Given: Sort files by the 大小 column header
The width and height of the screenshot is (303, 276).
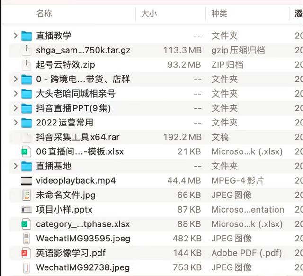Looking at the screenshot, I should pyautogui.click(x=149, y=14).
